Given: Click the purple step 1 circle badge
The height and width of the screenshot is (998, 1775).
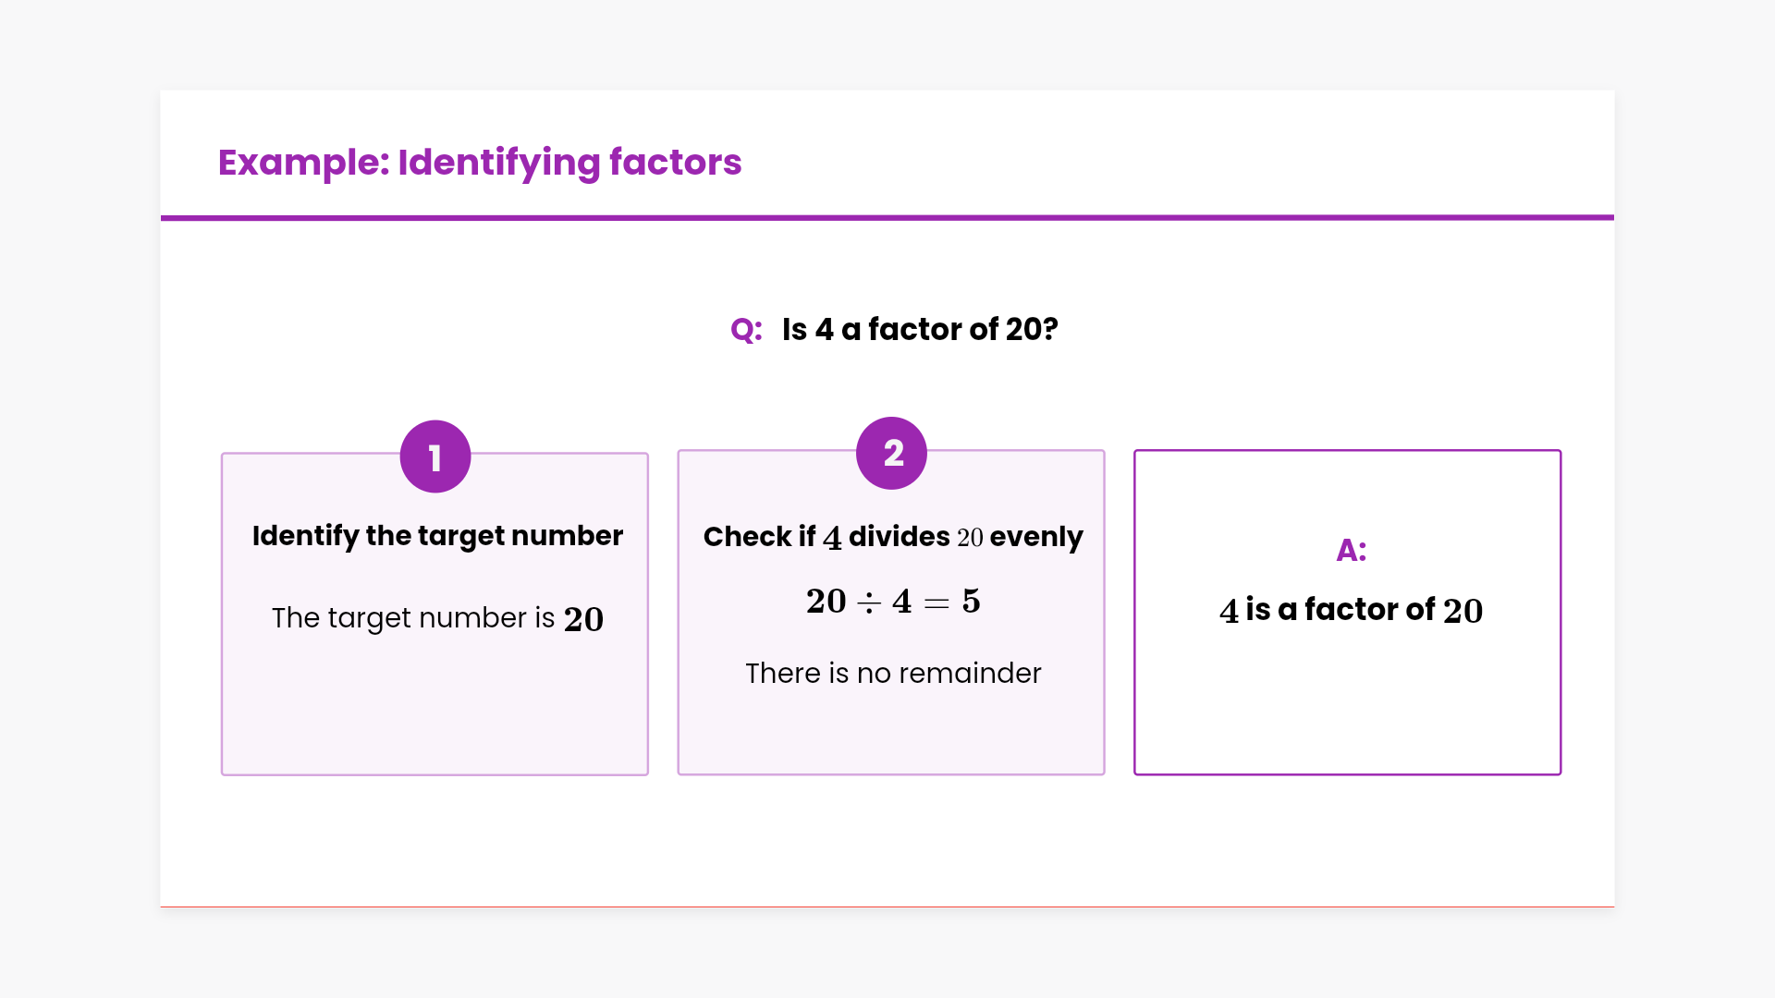Looking at the screenshot, I should click(435, 456).
